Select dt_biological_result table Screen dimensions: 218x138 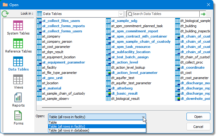[125, 99]
